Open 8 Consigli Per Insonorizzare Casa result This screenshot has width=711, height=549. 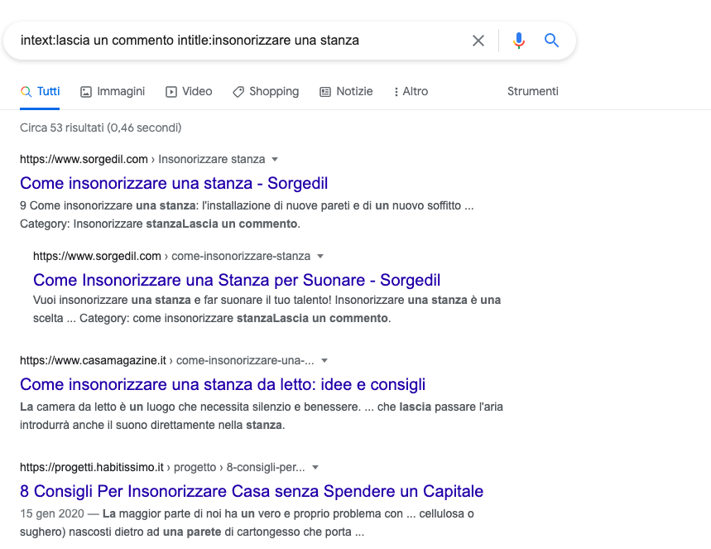(252, 491)
